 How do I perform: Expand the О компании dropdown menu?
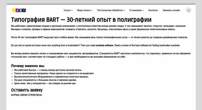(x=136, y=10)
